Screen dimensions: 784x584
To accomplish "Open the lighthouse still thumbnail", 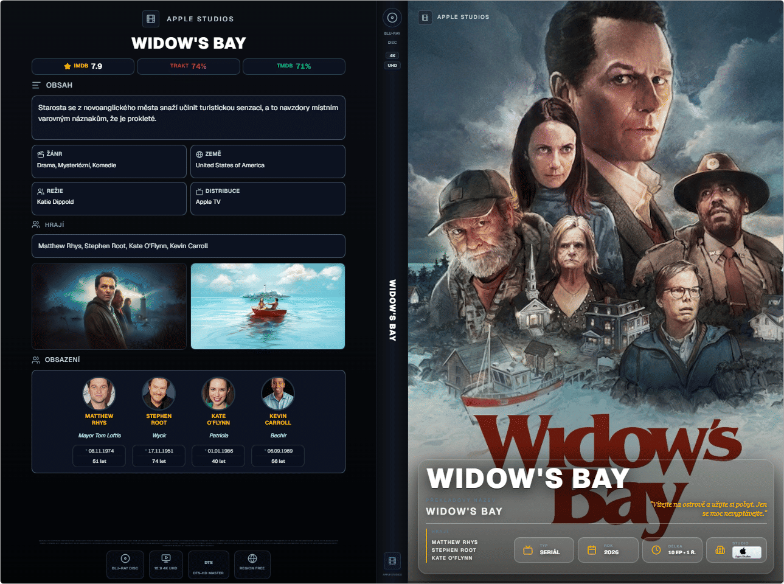I will [x=109, y=306].
